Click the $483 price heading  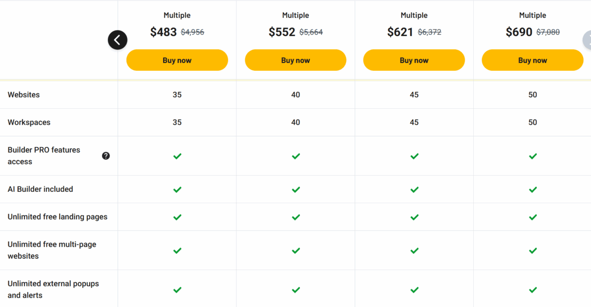(x=164, y=32)
